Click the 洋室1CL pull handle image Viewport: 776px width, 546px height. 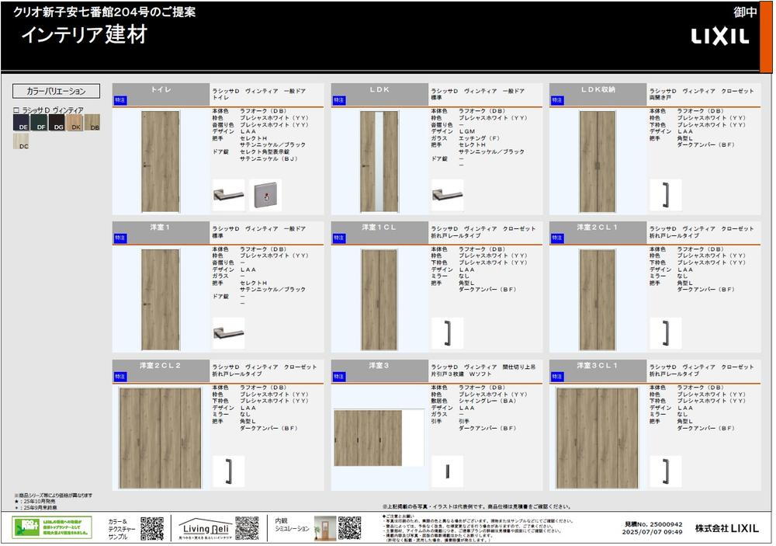[x=448, y=333]
